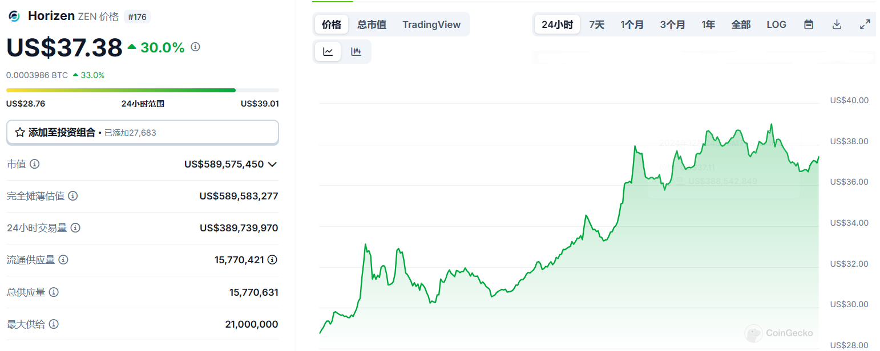Expand the market cap dropdown chevron
Screen dimensions: 880x351
(272, 165)
